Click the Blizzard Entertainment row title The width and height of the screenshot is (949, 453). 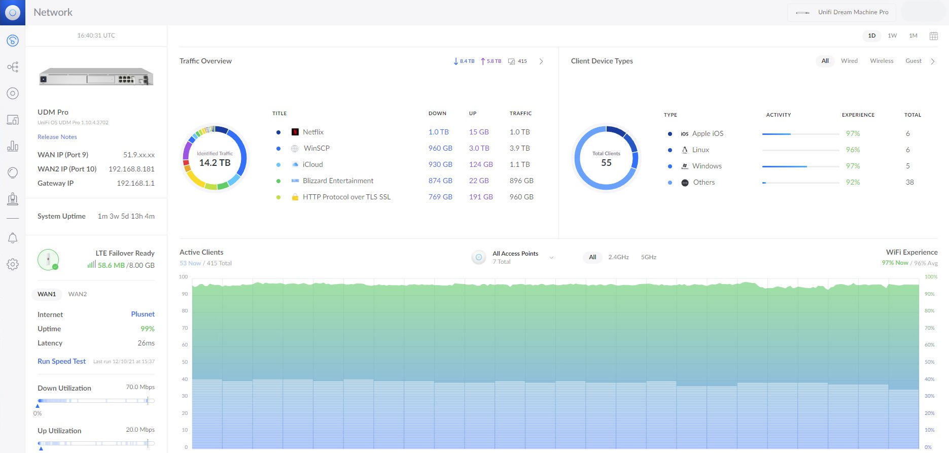[x=338, y=181]
